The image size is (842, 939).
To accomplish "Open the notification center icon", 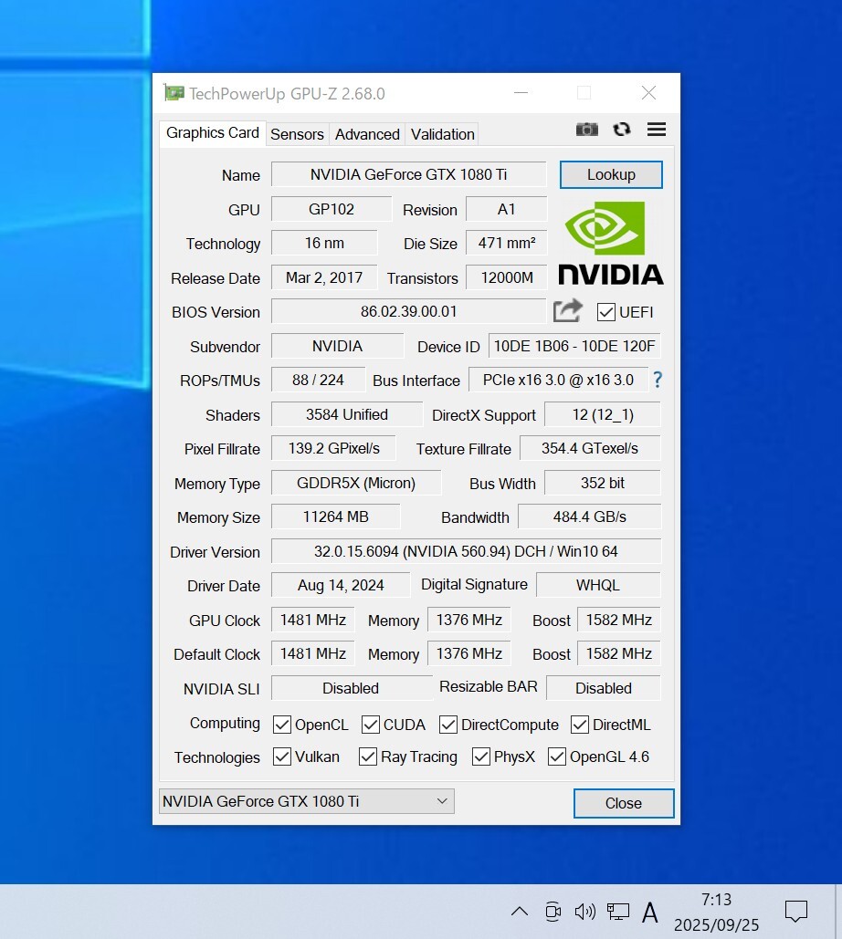I will coord(795,911).
